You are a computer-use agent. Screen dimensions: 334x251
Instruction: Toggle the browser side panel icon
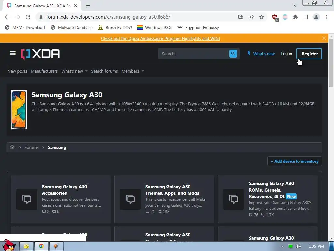coord(306,17)
